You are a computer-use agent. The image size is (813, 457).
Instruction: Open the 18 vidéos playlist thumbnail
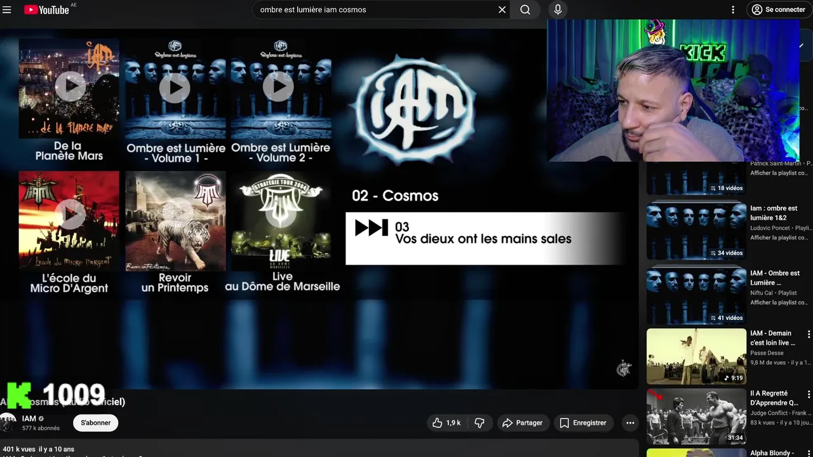[x=696, y=178]
